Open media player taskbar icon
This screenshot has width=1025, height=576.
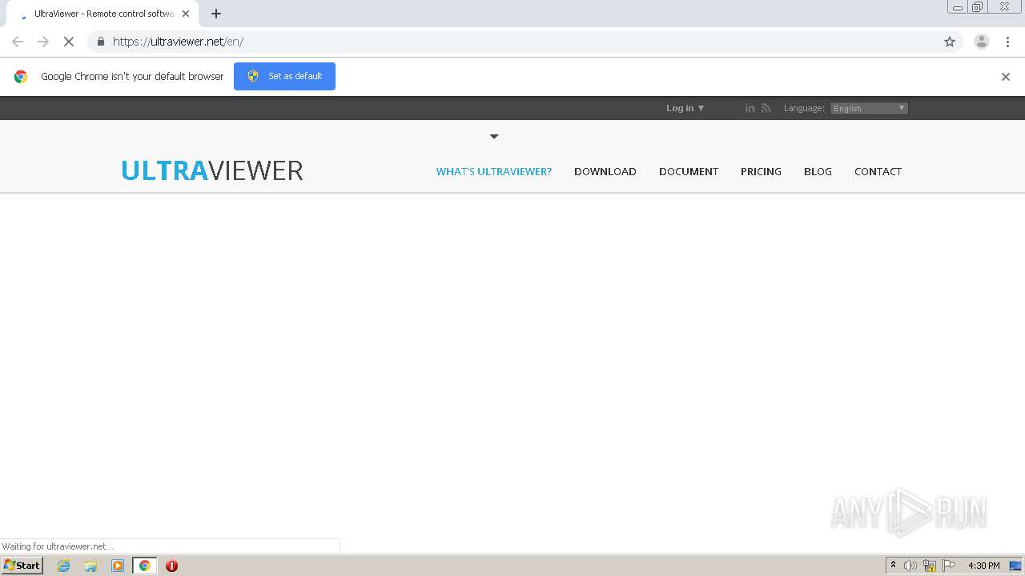[x=118, y=566]
